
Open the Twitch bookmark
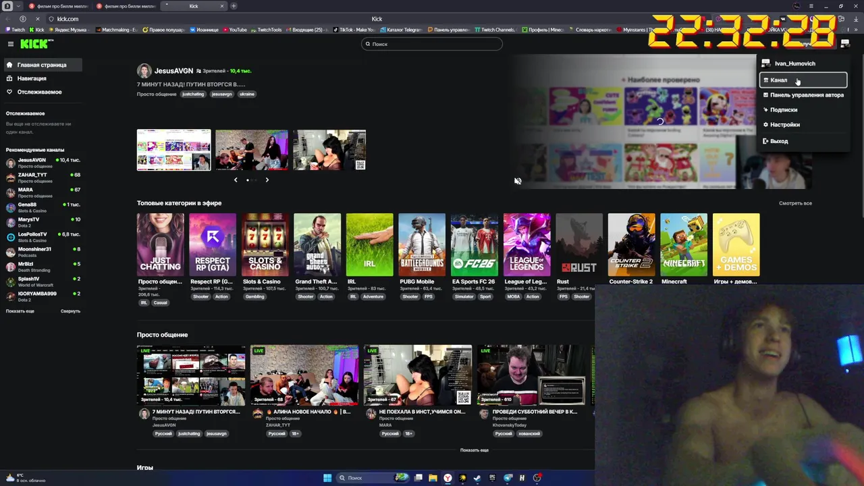pos(15,30)
